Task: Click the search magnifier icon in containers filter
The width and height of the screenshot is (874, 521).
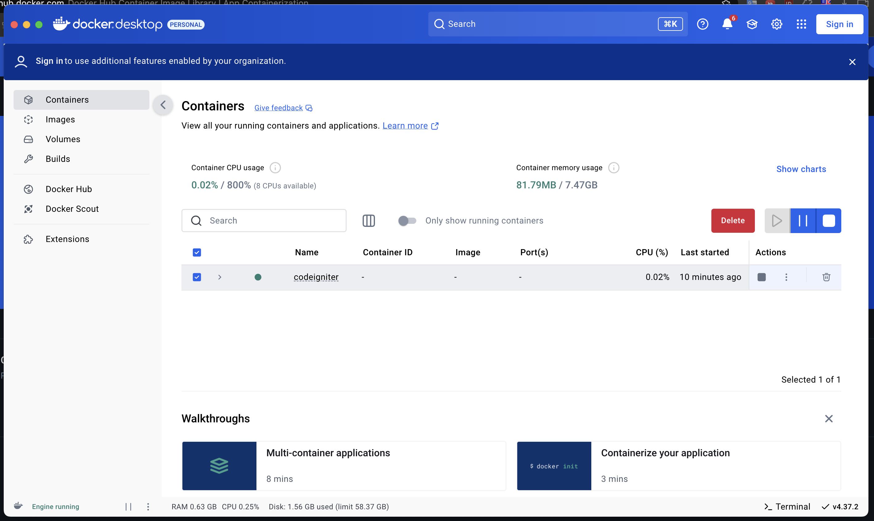Action: click(196, 220)
